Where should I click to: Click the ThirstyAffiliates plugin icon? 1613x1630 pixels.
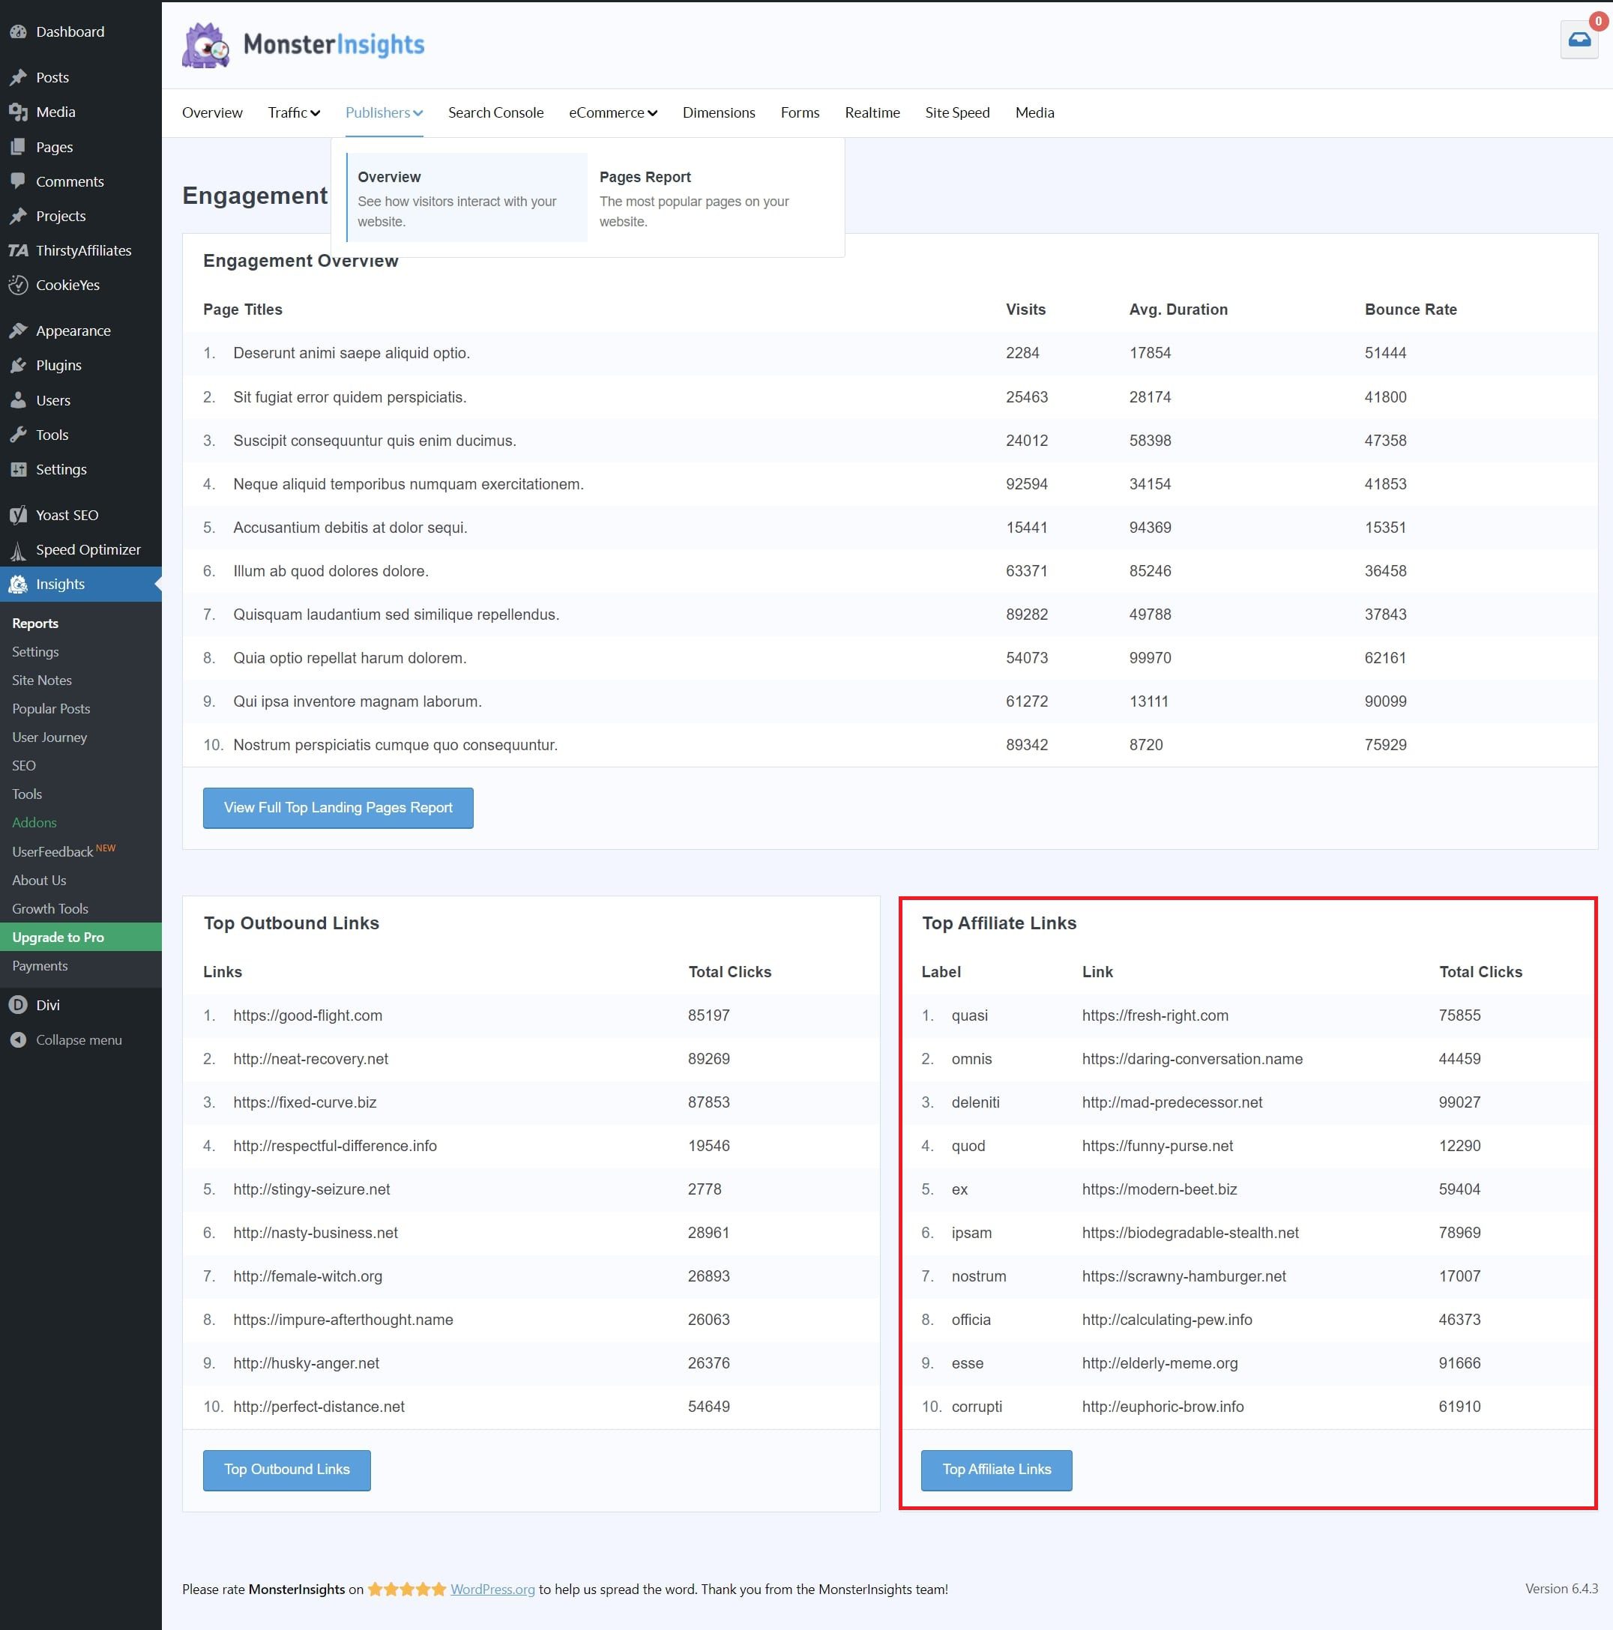(x=21, y=250)
